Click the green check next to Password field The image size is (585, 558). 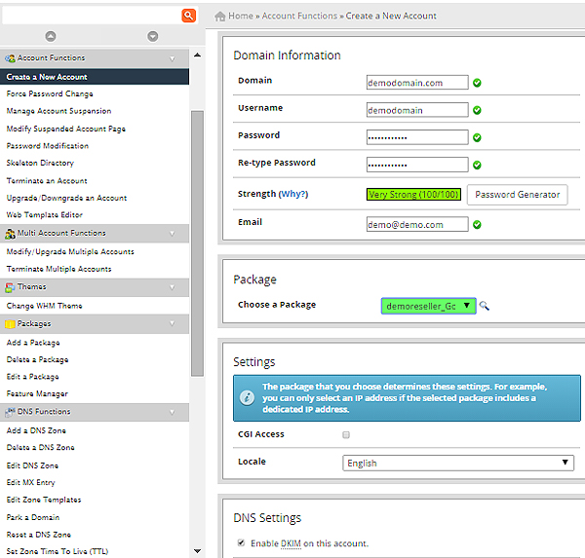[x=477, y=137]
